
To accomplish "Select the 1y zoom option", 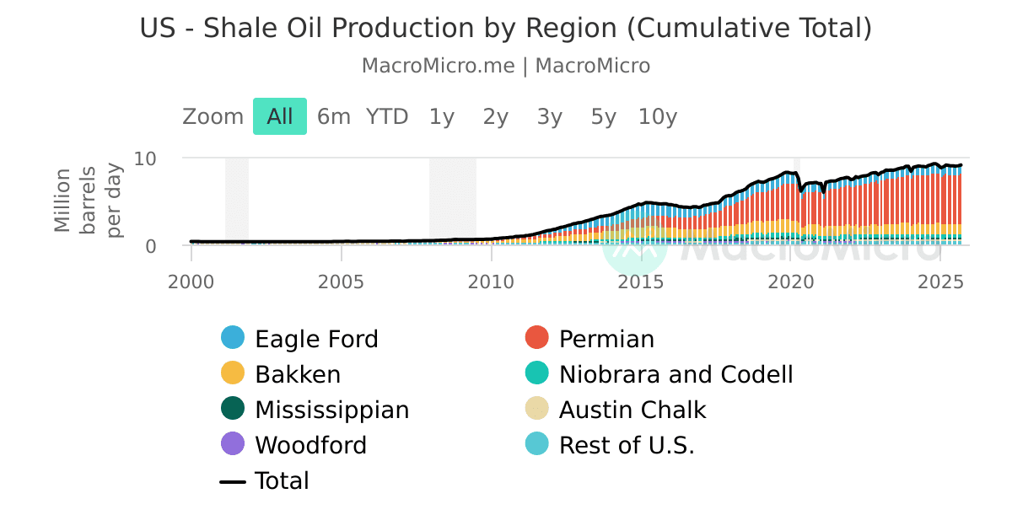I will [441, 116].
